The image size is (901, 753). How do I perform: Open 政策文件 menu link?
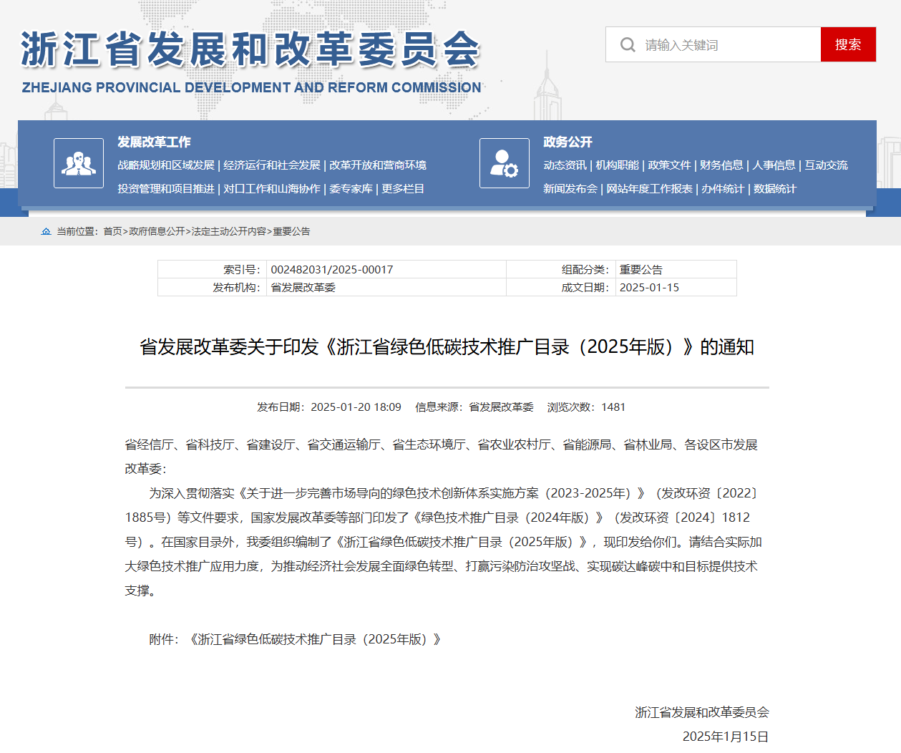(x=670, y=165)
